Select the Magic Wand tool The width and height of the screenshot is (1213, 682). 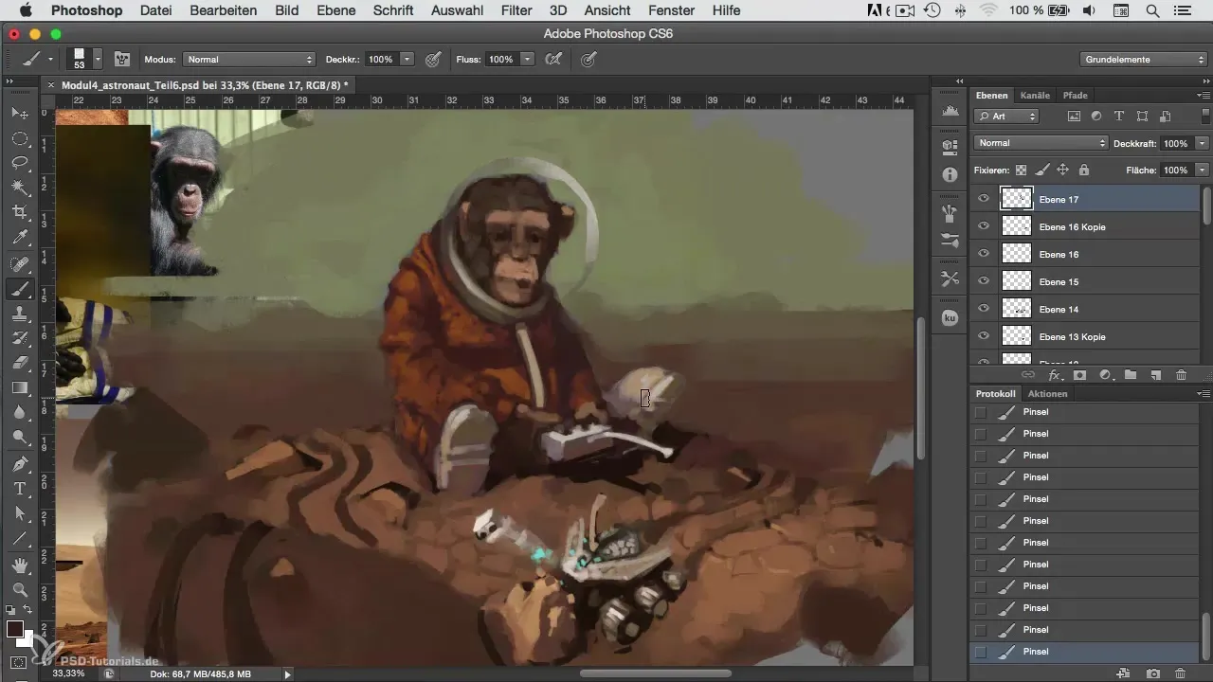(x=19, y=188)
